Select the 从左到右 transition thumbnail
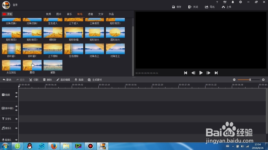 (11, 65)
